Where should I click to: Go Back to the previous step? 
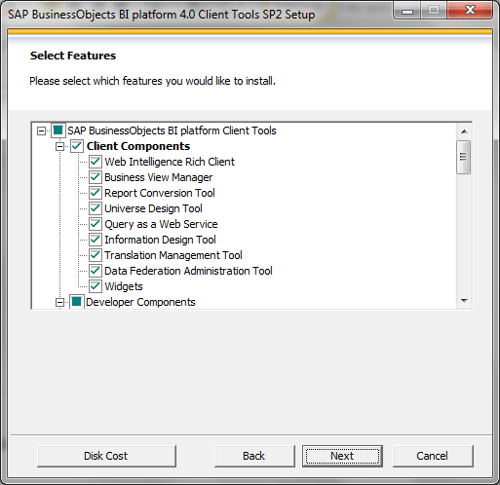coord(254,456)
